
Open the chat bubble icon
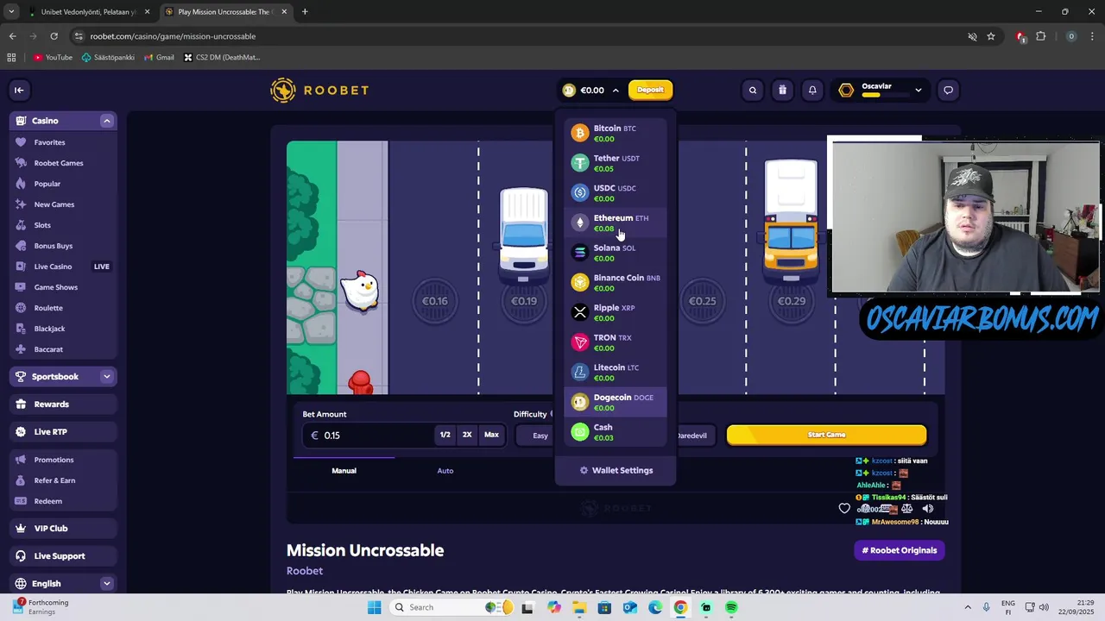point(948,90)
